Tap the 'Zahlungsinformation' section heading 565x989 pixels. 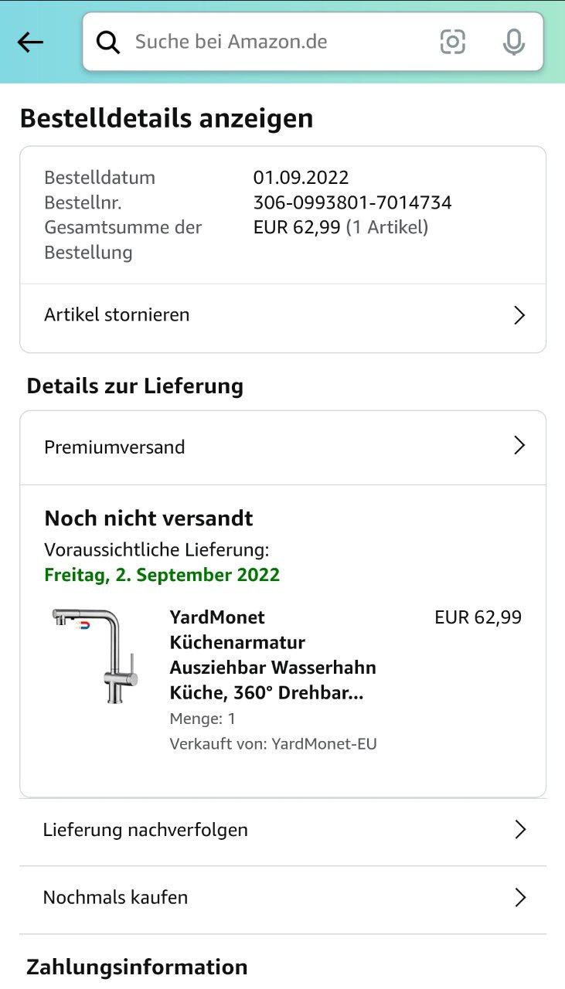[x=137, y=967]
